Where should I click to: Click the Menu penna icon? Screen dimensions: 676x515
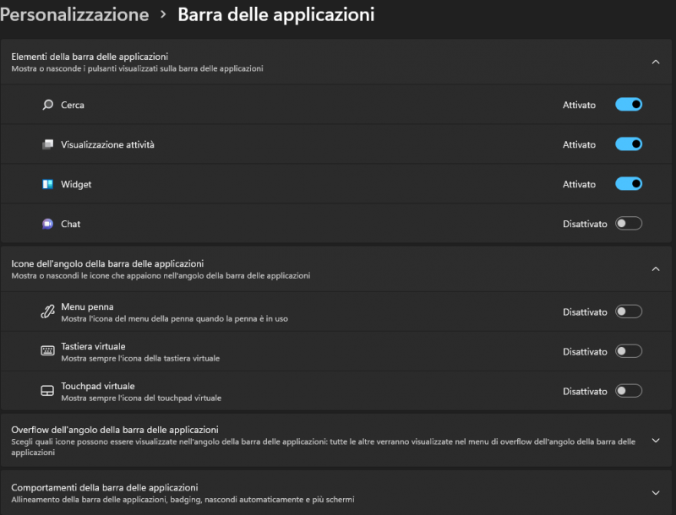(47, 312)
